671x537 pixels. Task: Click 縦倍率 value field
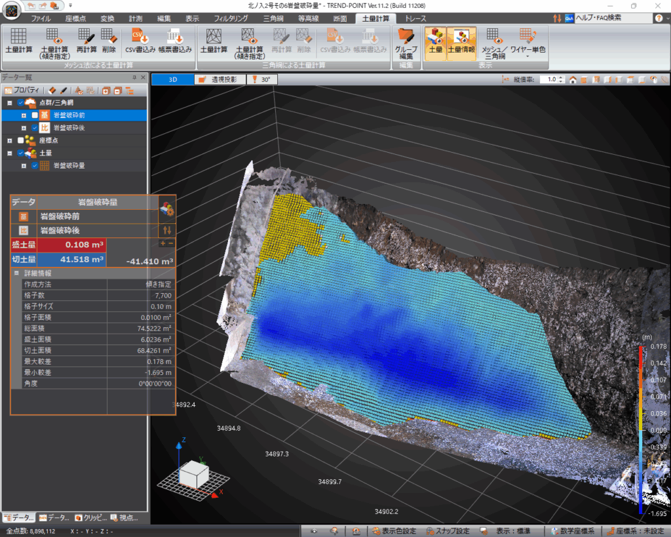tap(548, 79)
